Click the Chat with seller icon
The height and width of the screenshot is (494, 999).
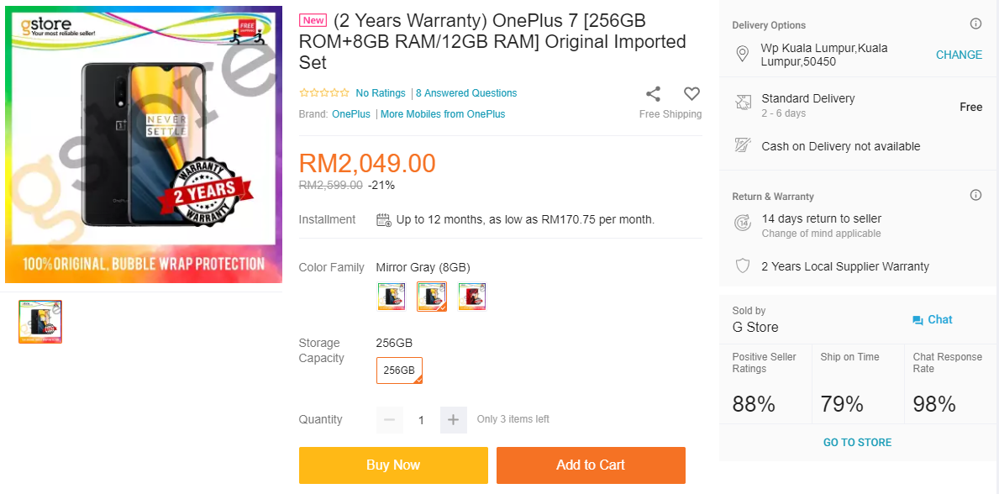pyautogui.click(x=918, y=320)
